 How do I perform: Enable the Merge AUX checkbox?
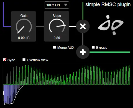pos(54,47)
